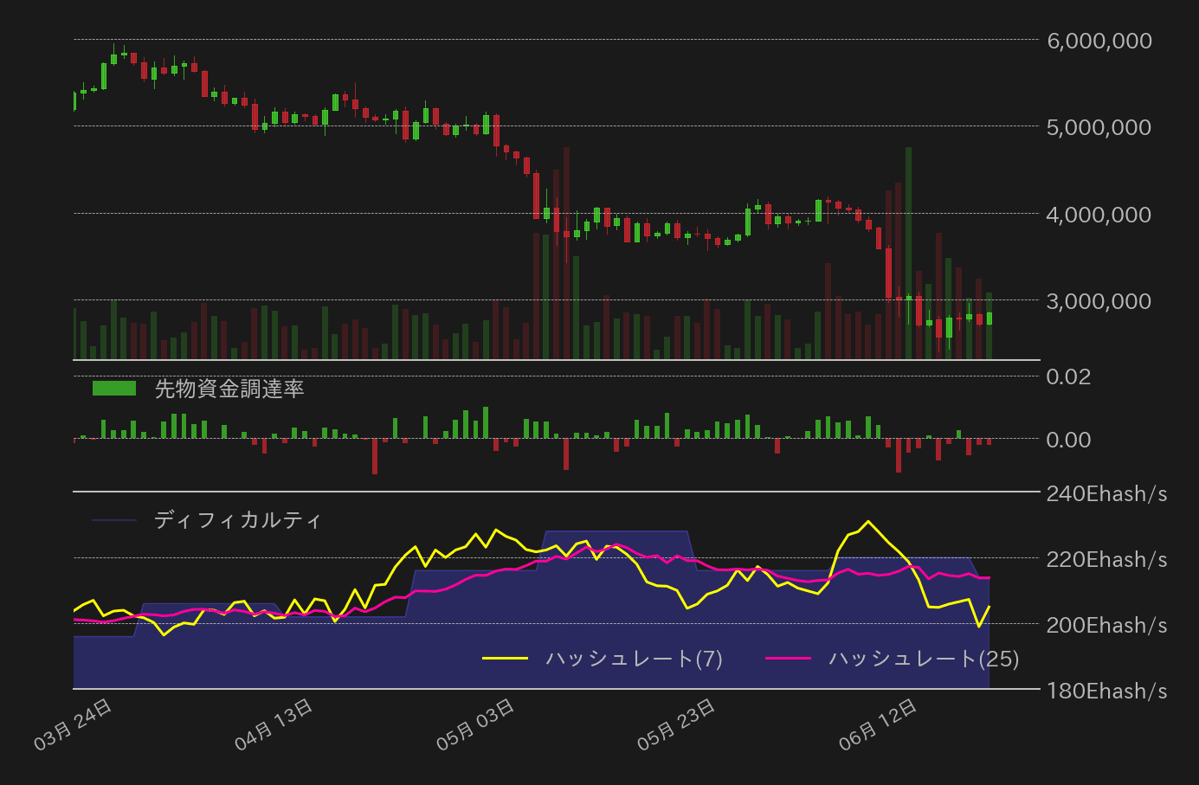Image resolution: width=1199 pixels, height=785 pixels.
Task: Select the 先物資金調達率 panel label
Action: (x=229, y=388)
